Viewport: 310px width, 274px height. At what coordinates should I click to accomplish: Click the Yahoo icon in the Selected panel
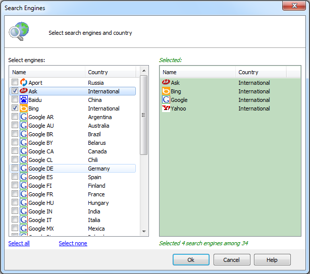[166, 108]
